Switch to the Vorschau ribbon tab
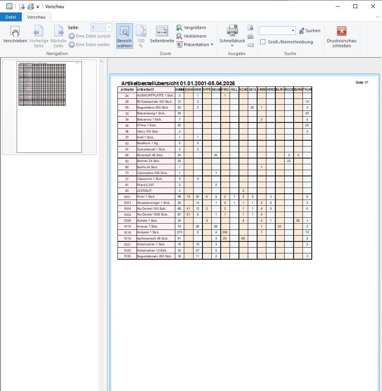Image resolution: width=382 pixels, height=391 pixels. click(36, 17)
